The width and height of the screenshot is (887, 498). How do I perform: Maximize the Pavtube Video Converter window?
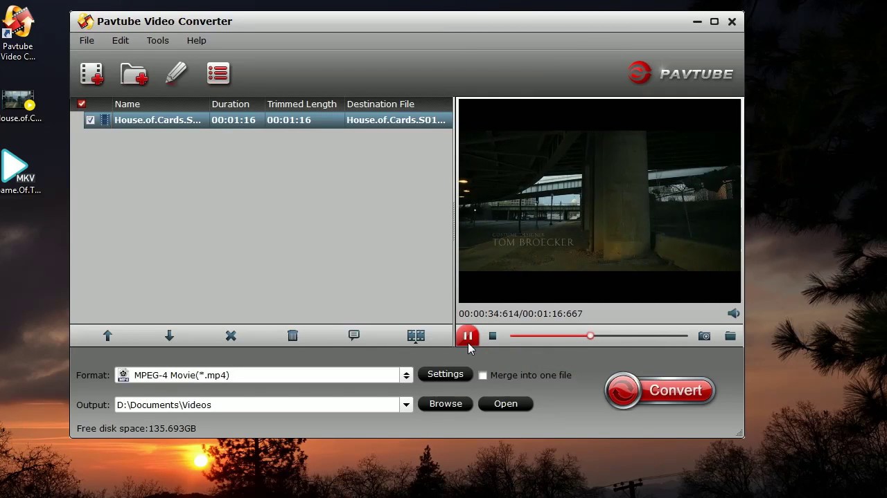[714, 21]
